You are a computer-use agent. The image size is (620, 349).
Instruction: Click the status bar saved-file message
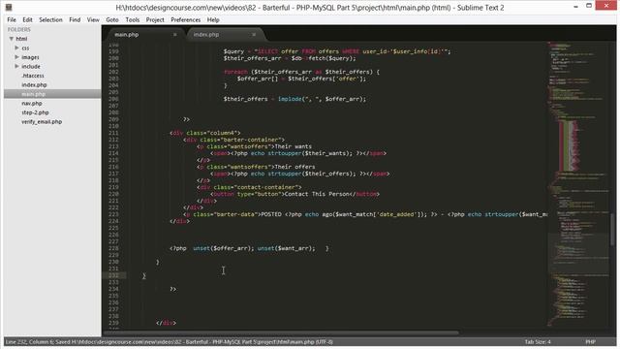[x=169, y=342]
